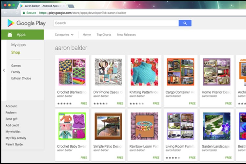The width and height of the screenshot is (246, 164).
Task: Click the Cargo Container app title
Action: [180, 92]
